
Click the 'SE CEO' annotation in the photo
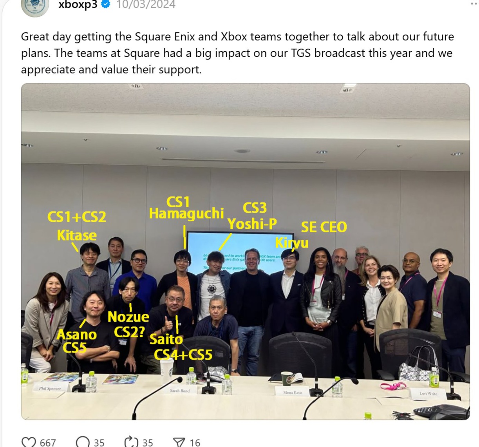point(324,227)
